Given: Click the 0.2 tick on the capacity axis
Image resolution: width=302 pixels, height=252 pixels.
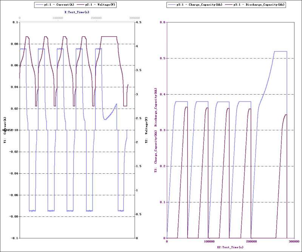Looking at the screenshot, I should tap(163, 166).
